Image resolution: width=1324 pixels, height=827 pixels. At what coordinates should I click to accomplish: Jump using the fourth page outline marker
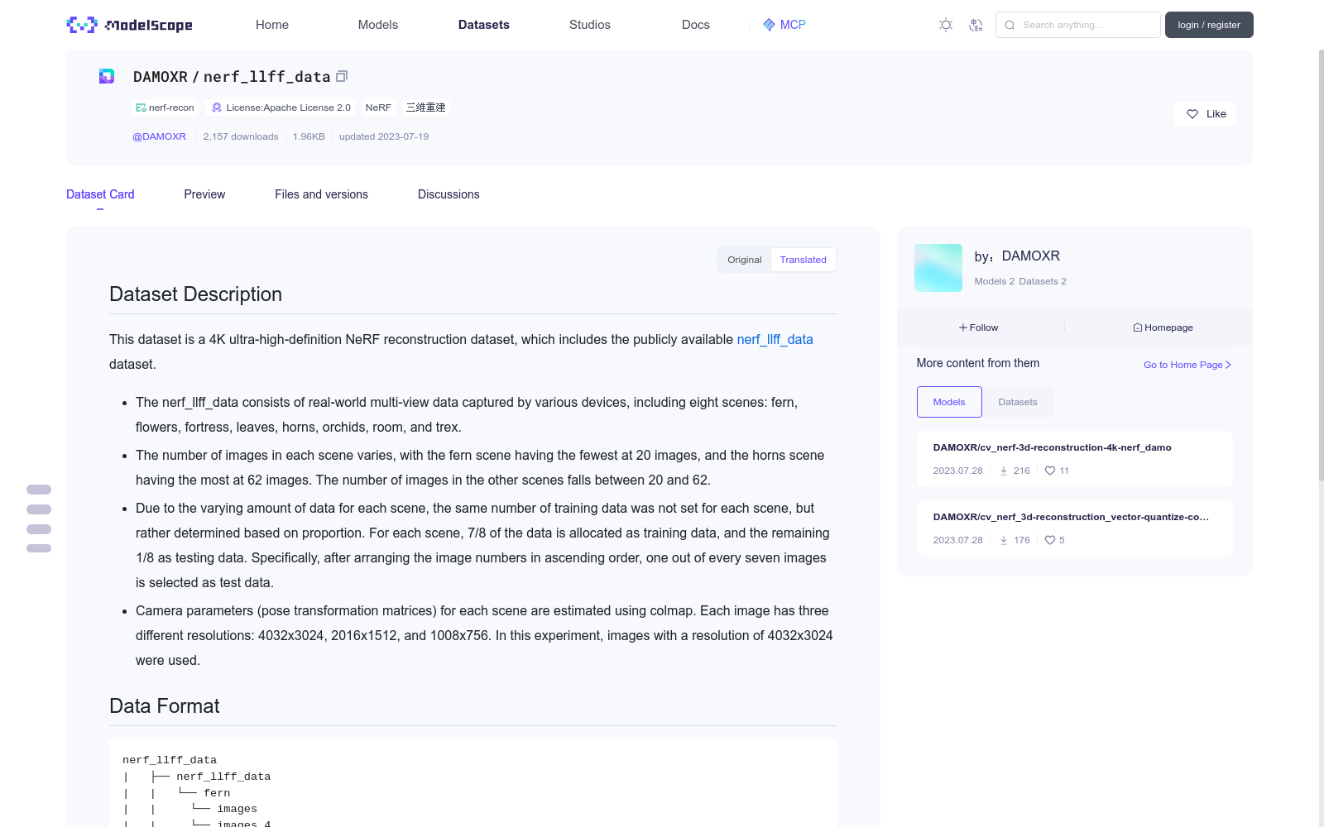[x=39, y=548]
